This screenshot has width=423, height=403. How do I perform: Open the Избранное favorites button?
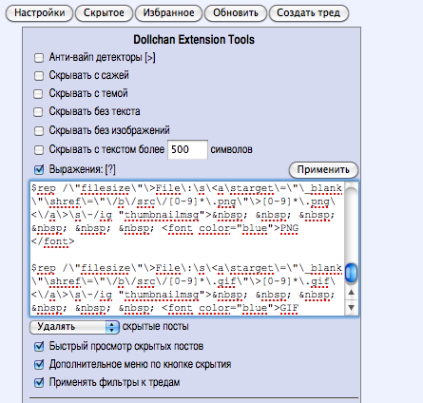click(168, 13)
